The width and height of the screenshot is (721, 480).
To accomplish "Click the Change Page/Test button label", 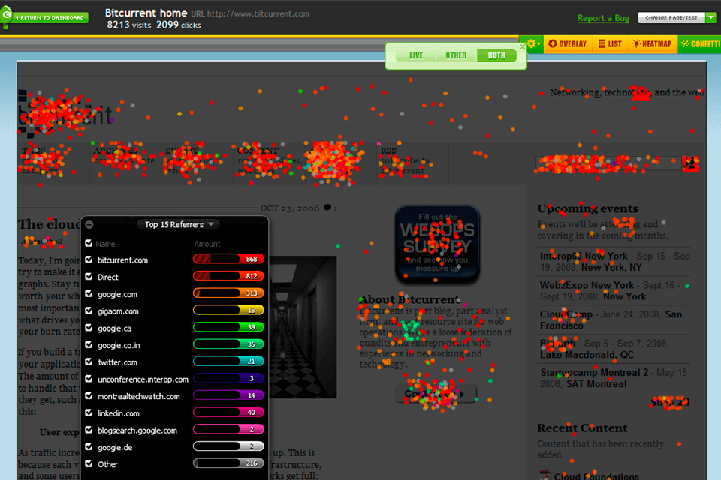I will tap(671, 18).
